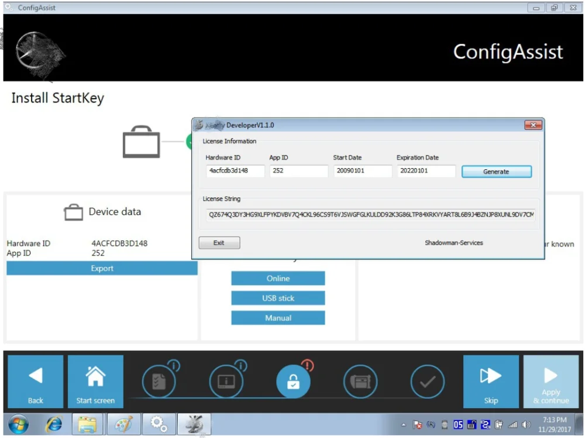Open the gears application on taskbar
585x438 pixels.
tap(159, 424)
